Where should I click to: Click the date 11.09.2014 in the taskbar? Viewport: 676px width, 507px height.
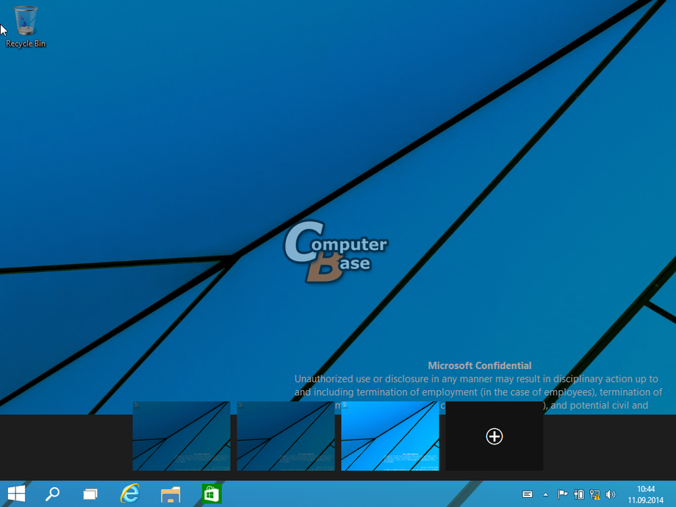pos(646,500)
